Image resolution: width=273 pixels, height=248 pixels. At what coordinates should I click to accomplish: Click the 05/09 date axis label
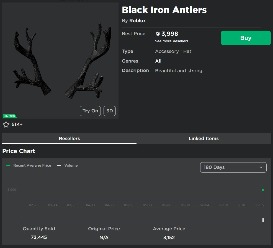coord(129,205)
